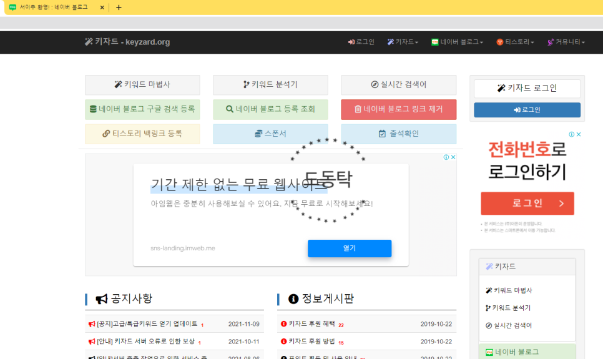The width and height of the screenshot is (603, 359).
Task: Click the database icon on 구글 검색 등록
Action: click(x=93, y=109)
